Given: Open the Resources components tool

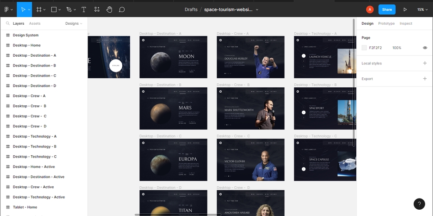Looking at the screenshot, I should pos(97,9).
